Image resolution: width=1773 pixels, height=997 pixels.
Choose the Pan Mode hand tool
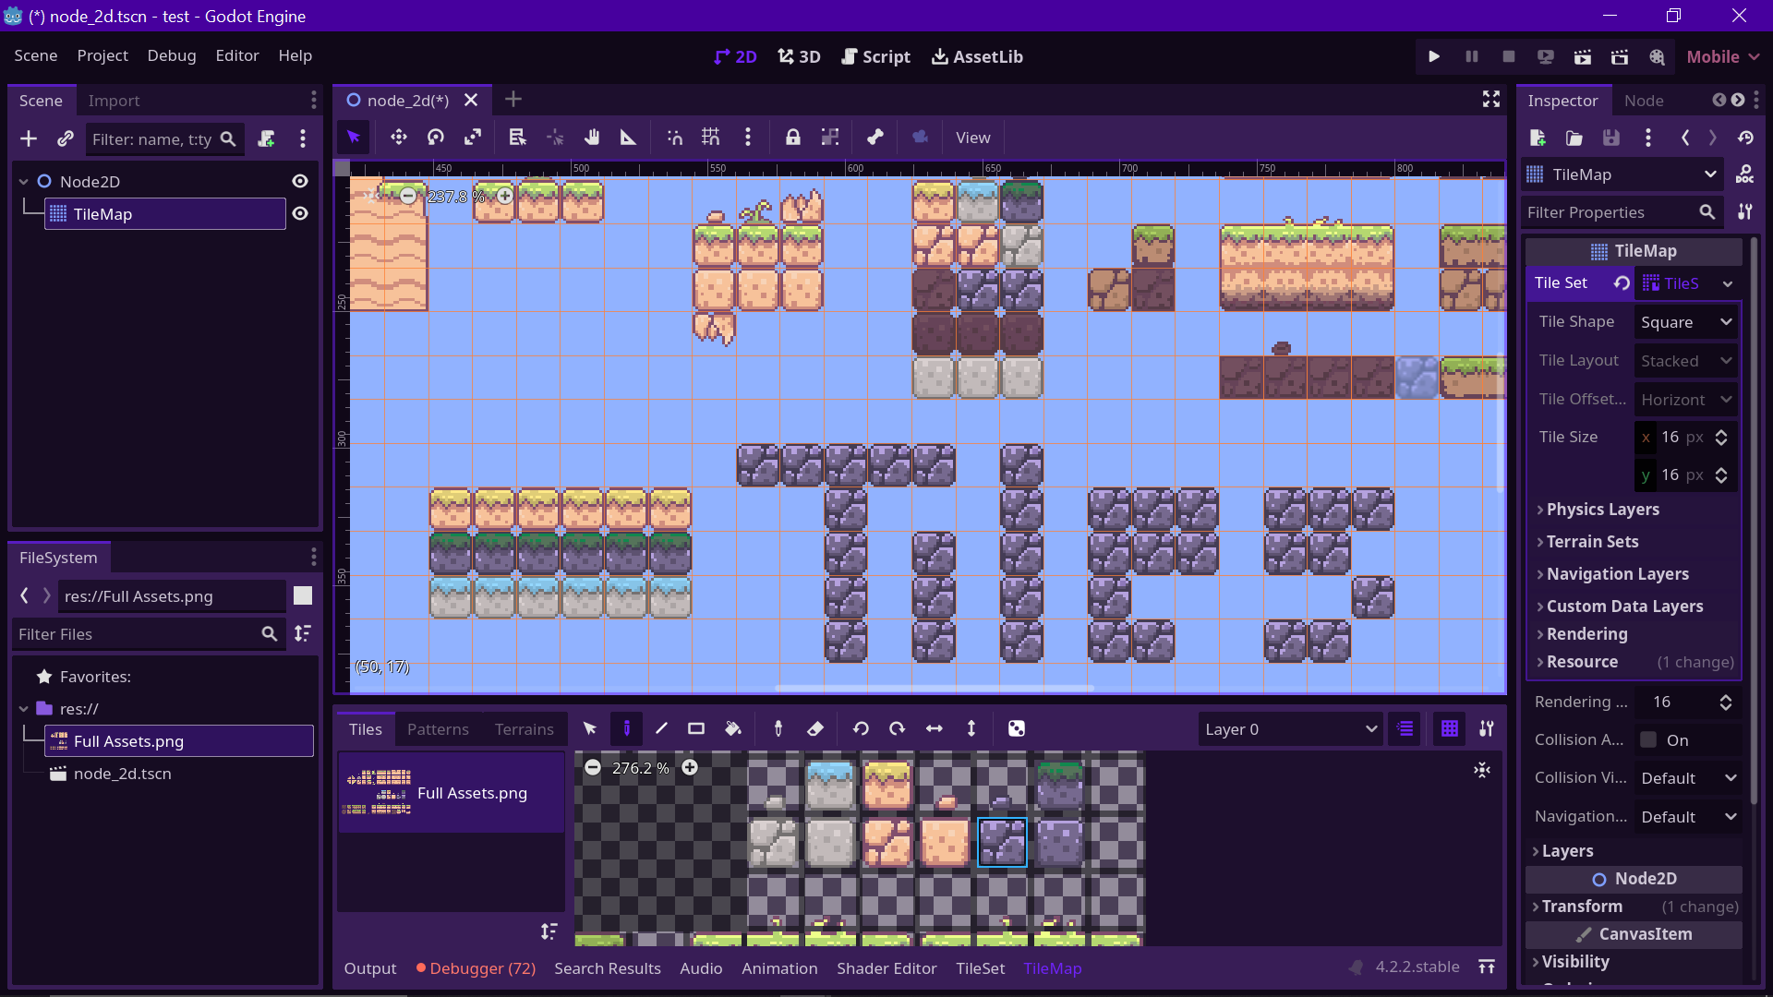pyautogui.click(x=592, y=138)
